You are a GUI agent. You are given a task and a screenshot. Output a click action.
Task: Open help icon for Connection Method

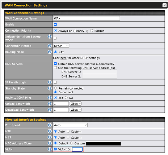point(49,46)
